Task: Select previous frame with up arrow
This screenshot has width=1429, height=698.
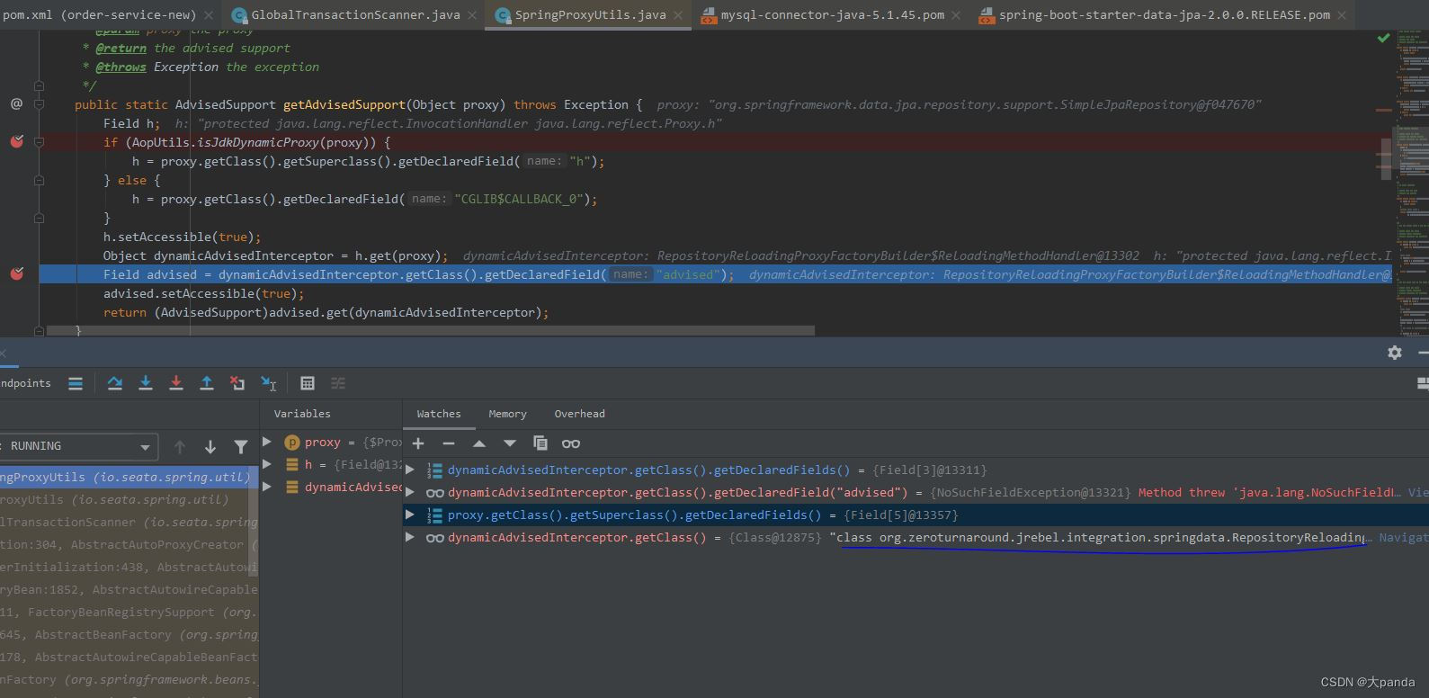Action: (x=180, y=446)
